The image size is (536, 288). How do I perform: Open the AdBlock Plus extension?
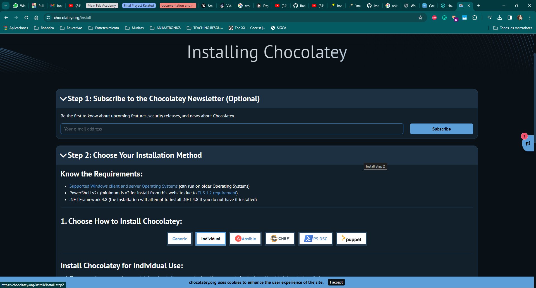click(x=434, y=18)
